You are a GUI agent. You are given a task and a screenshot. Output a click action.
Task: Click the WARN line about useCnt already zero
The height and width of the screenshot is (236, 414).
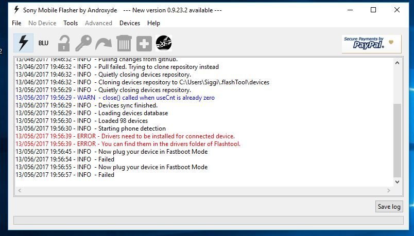click(x=115, y=98)
